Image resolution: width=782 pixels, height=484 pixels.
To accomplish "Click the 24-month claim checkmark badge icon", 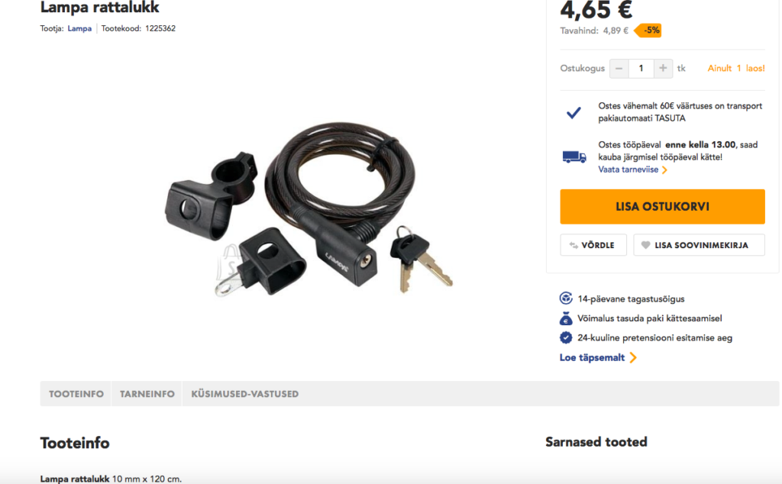I will pos(566,337).
